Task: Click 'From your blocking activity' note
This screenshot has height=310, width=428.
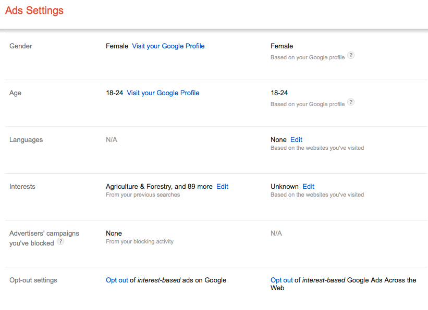Action: tap(140, 242)
